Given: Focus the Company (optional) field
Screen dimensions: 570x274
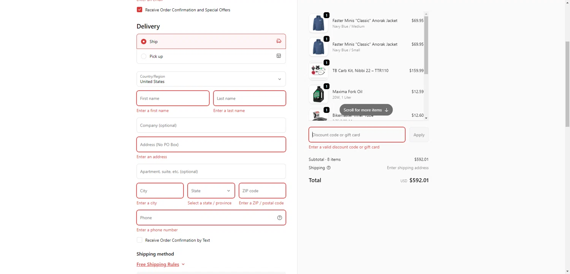Looking at the screenshot, I should click(211, 125).
